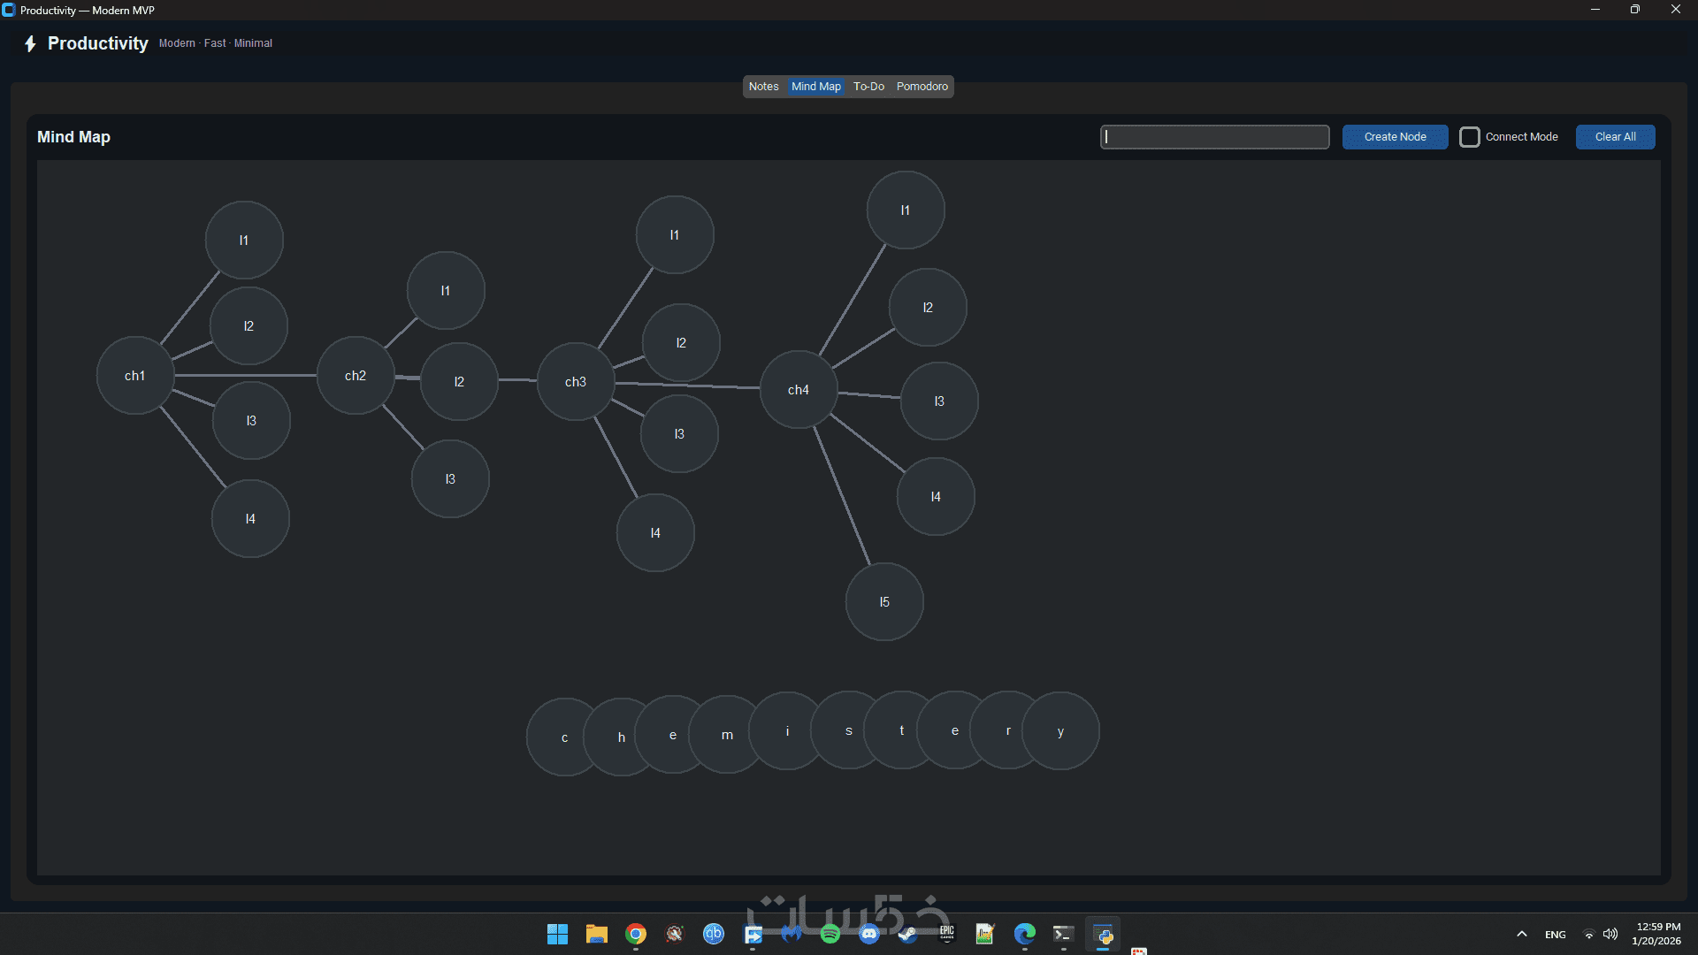
Task: Click the lightning bolt Productivity logo
Action: [x=30, y=43]
